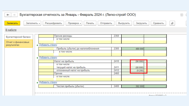Click в том числе label under Налог на прибыль
The image size is (189, 106).
point(63,64)
